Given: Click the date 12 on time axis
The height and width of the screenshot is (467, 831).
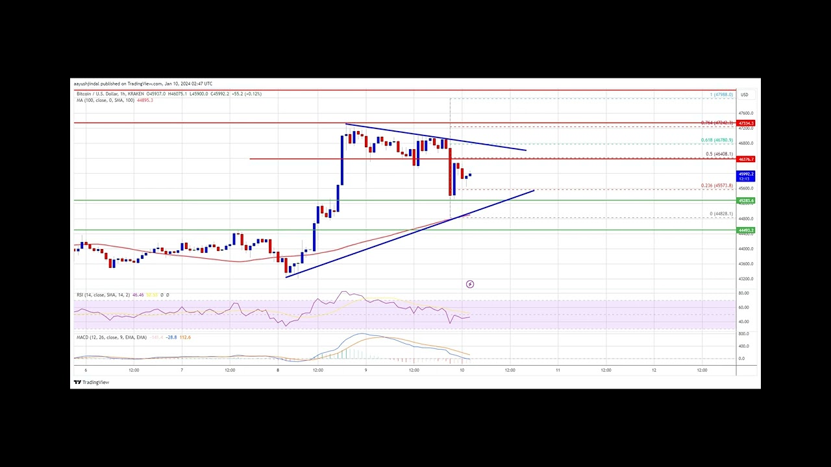Looking at the screenshot, I should click(x=654, y=370).
